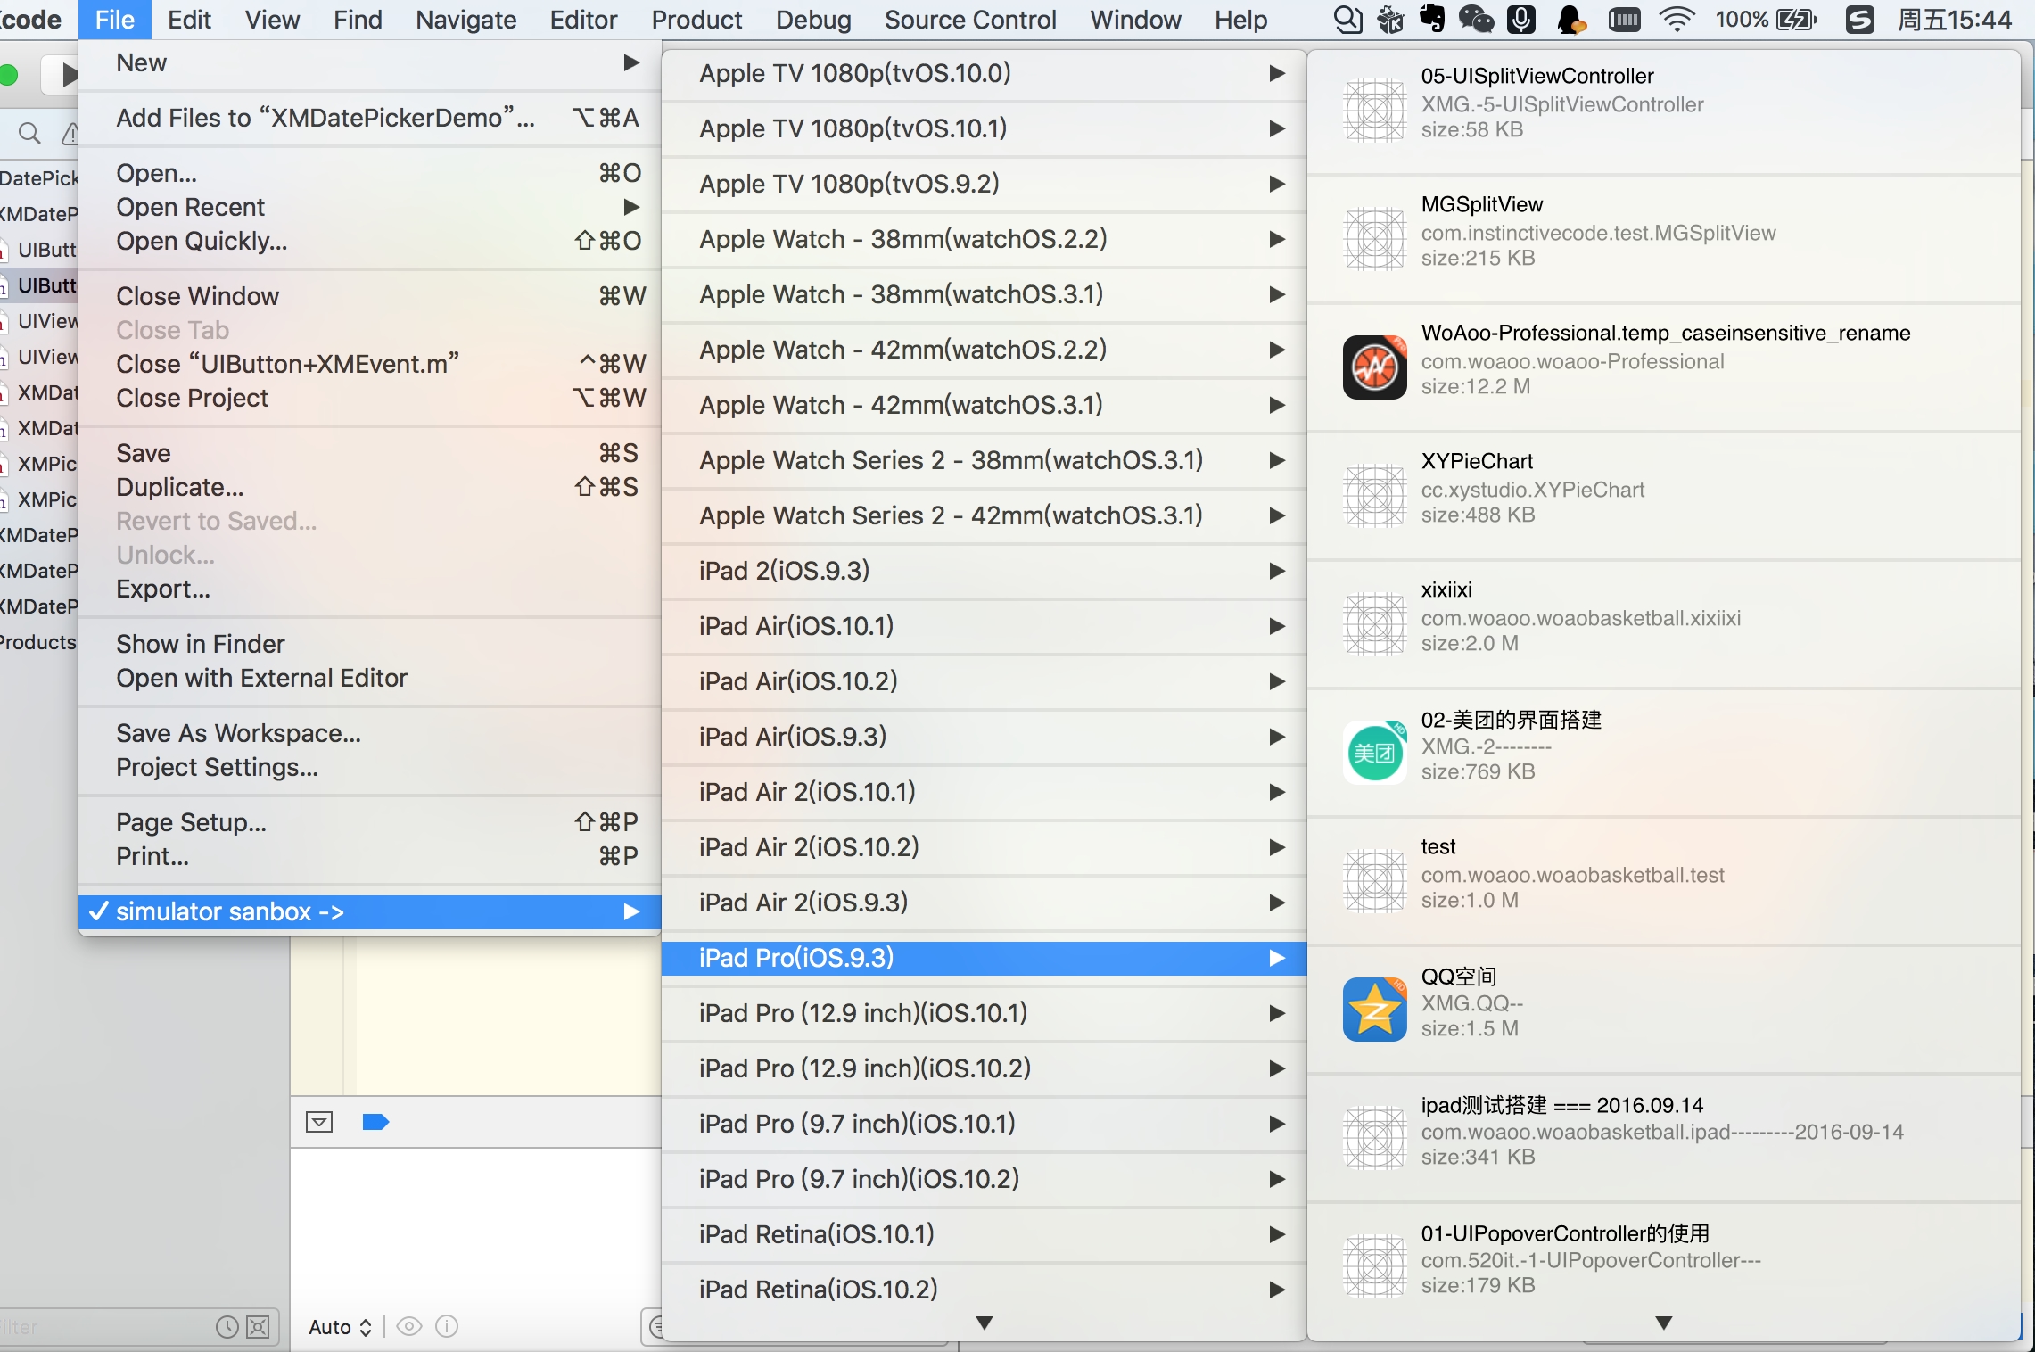Click the Sogou input method icon
This screenshot has width=2035, height=1352.
pyautogui.click(x=1859, y=20)
